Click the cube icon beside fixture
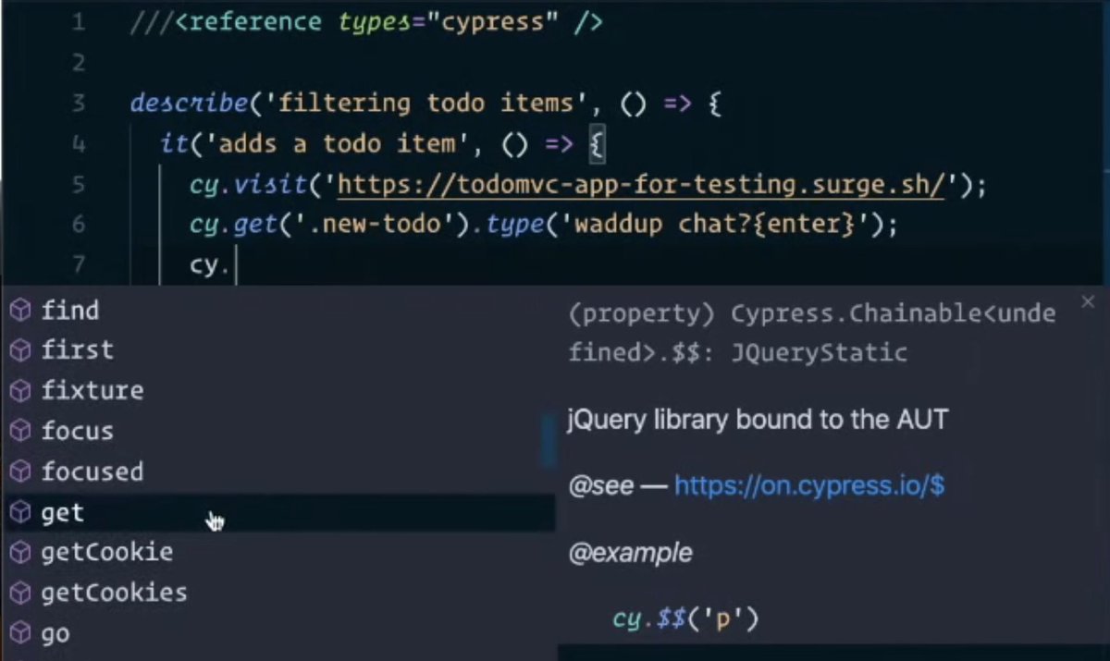 [20, 391]
